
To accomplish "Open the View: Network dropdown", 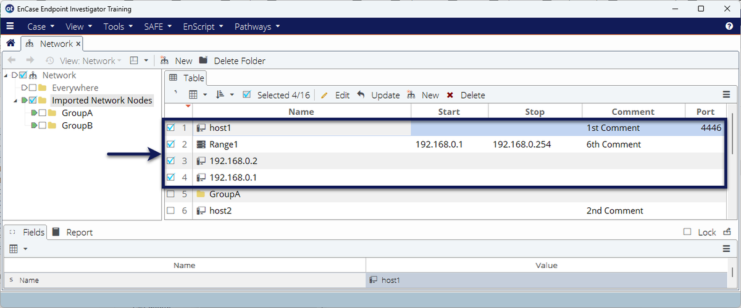I will click(x=90, y=60).
